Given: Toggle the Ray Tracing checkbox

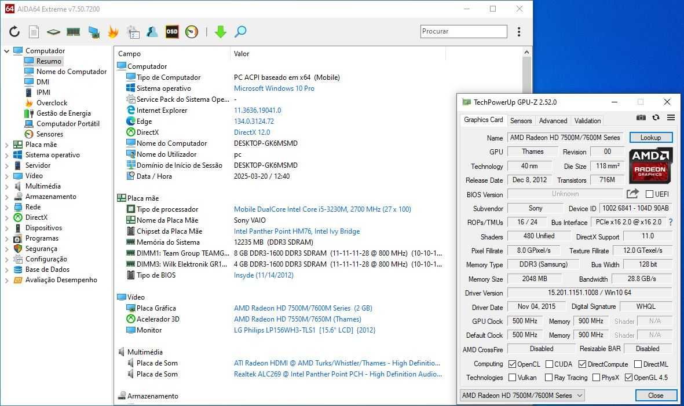Looking at the screenshot, I should point(549,378).
